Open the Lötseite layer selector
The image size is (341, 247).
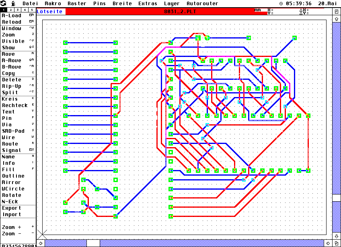point(50,12)
